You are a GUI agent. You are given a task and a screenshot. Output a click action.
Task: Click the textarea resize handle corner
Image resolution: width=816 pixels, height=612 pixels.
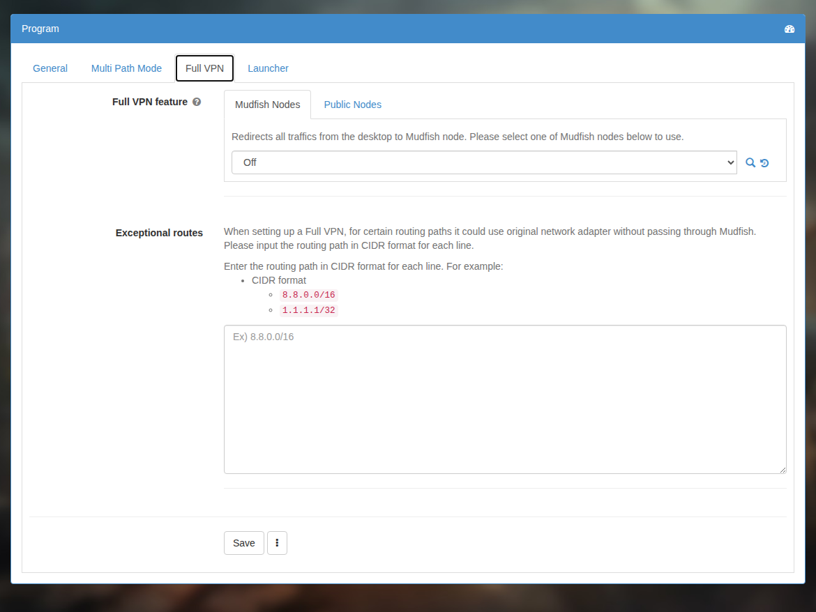pyautogui.click(x=783, y=470)
